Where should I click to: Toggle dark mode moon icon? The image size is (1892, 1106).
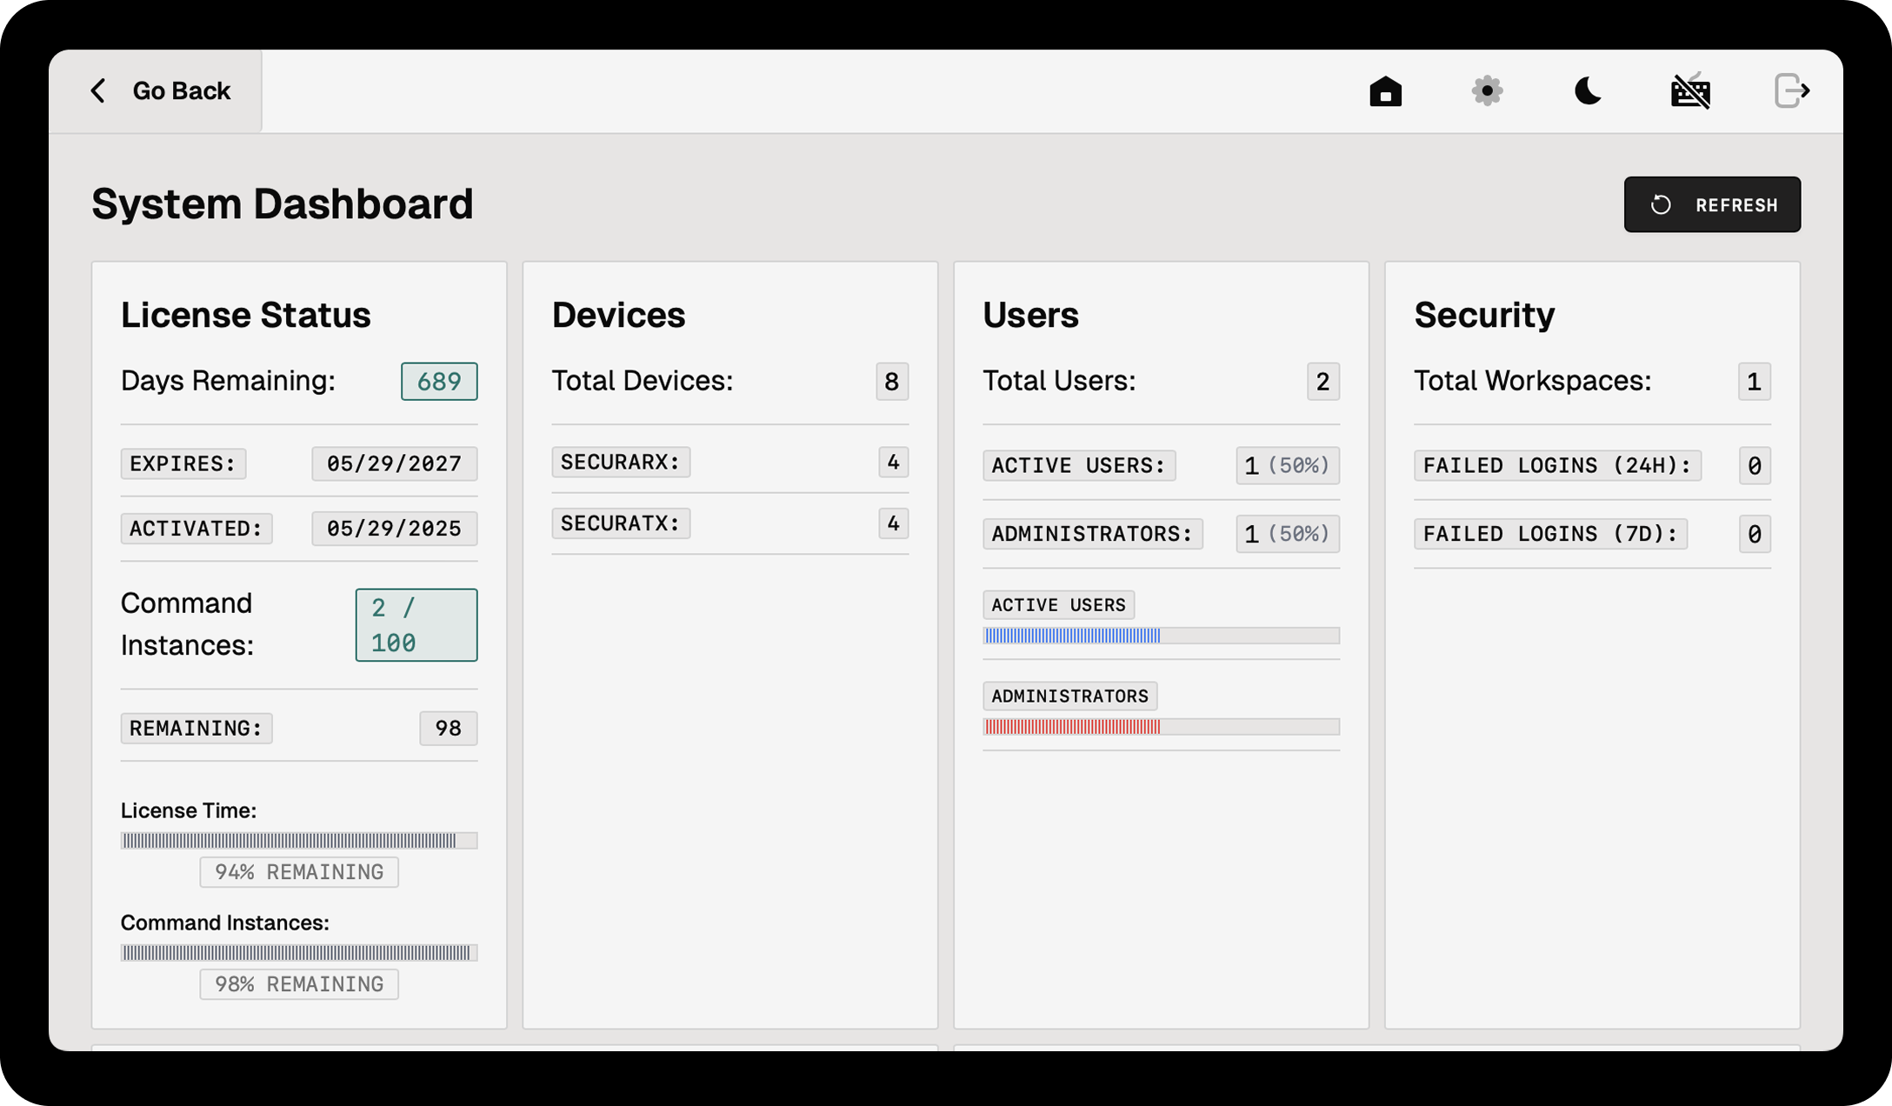1588,91
